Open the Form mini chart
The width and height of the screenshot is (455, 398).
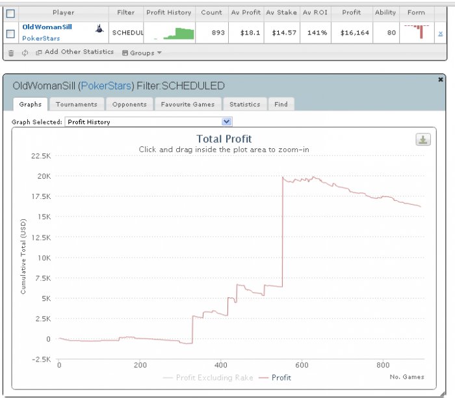tap(417, 32)
